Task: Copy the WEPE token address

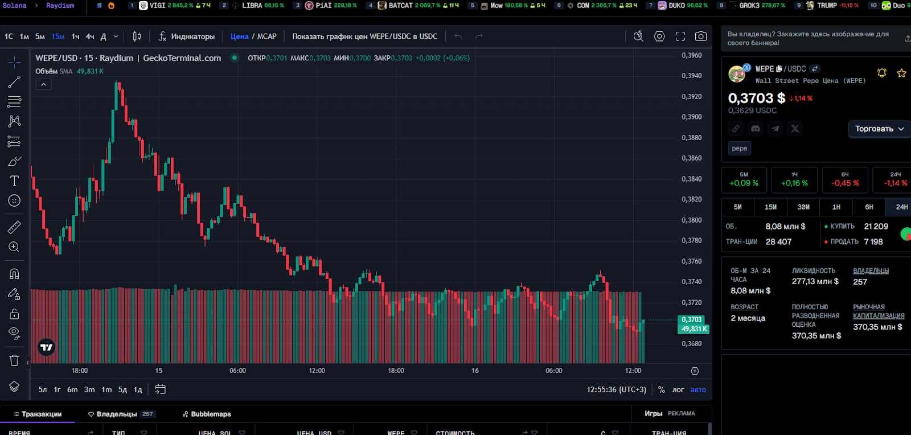Action: (779, 69)
